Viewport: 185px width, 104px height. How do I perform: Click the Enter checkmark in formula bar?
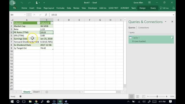[40, 15]
